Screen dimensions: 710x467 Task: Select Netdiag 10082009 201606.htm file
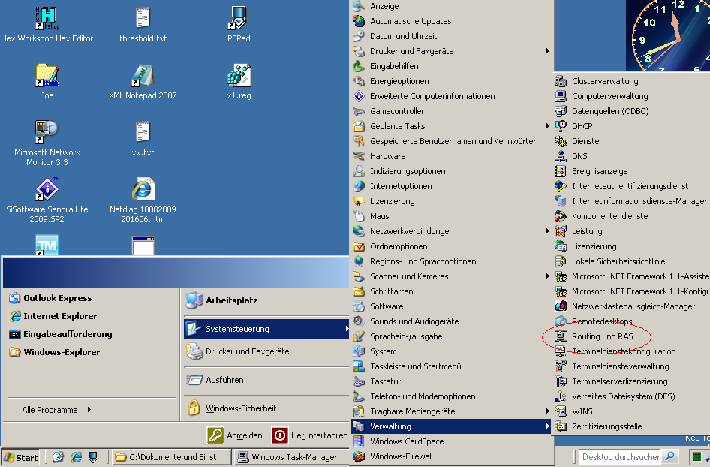pos(143,200)
